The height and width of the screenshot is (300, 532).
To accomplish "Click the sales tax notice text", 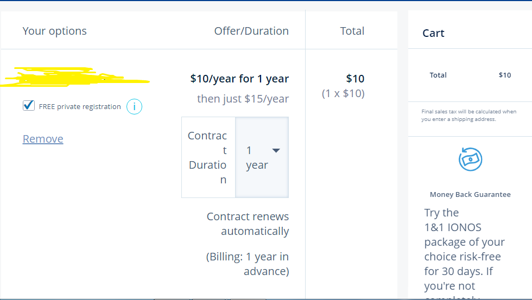I will (469, 115).
